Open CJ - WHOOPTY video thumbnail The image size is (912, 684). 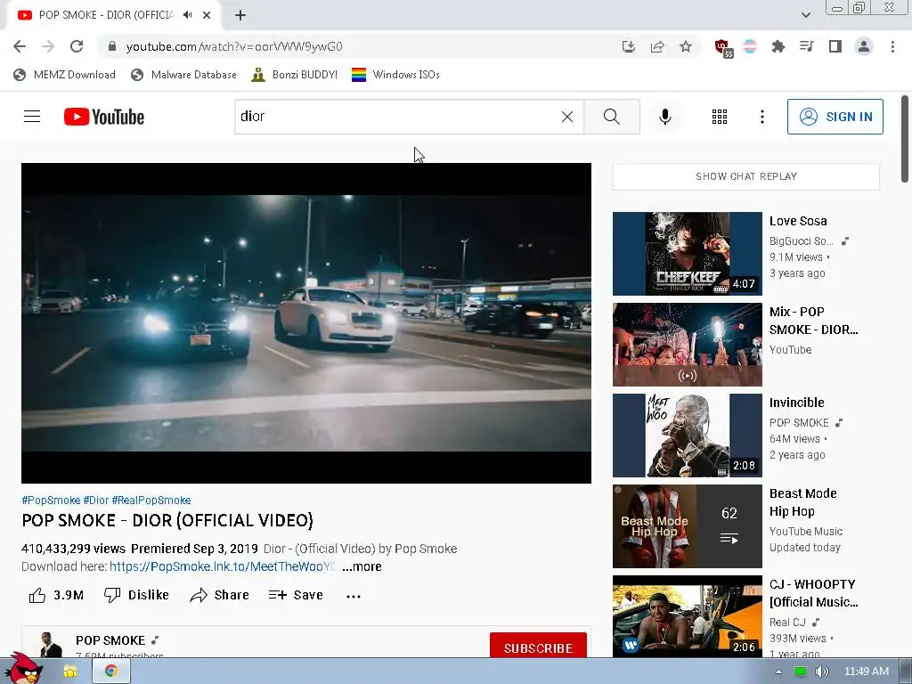(687, 615)
